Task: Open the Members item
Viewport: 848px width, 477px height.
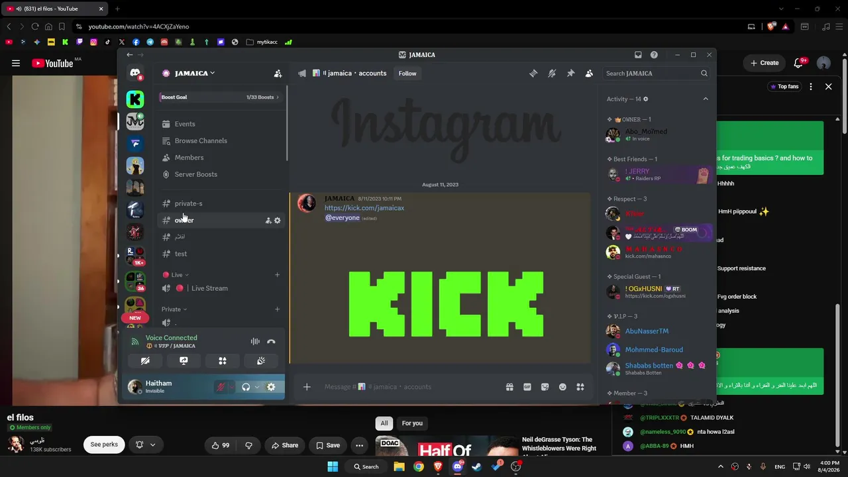Action: click(x=222, y=158)
